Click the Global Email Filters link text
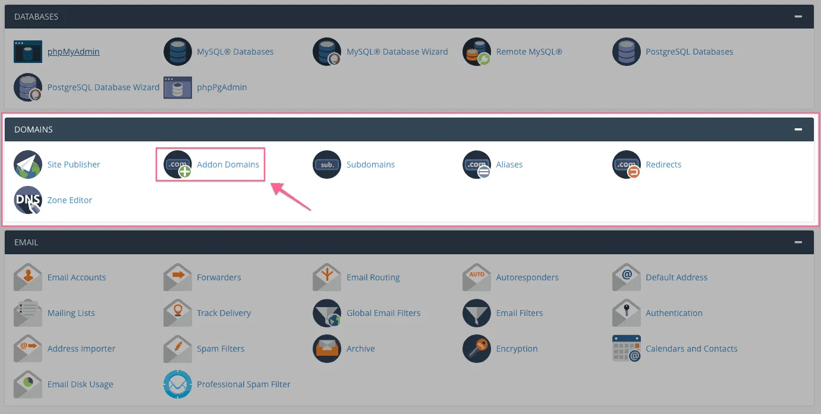 click(383, 313)
